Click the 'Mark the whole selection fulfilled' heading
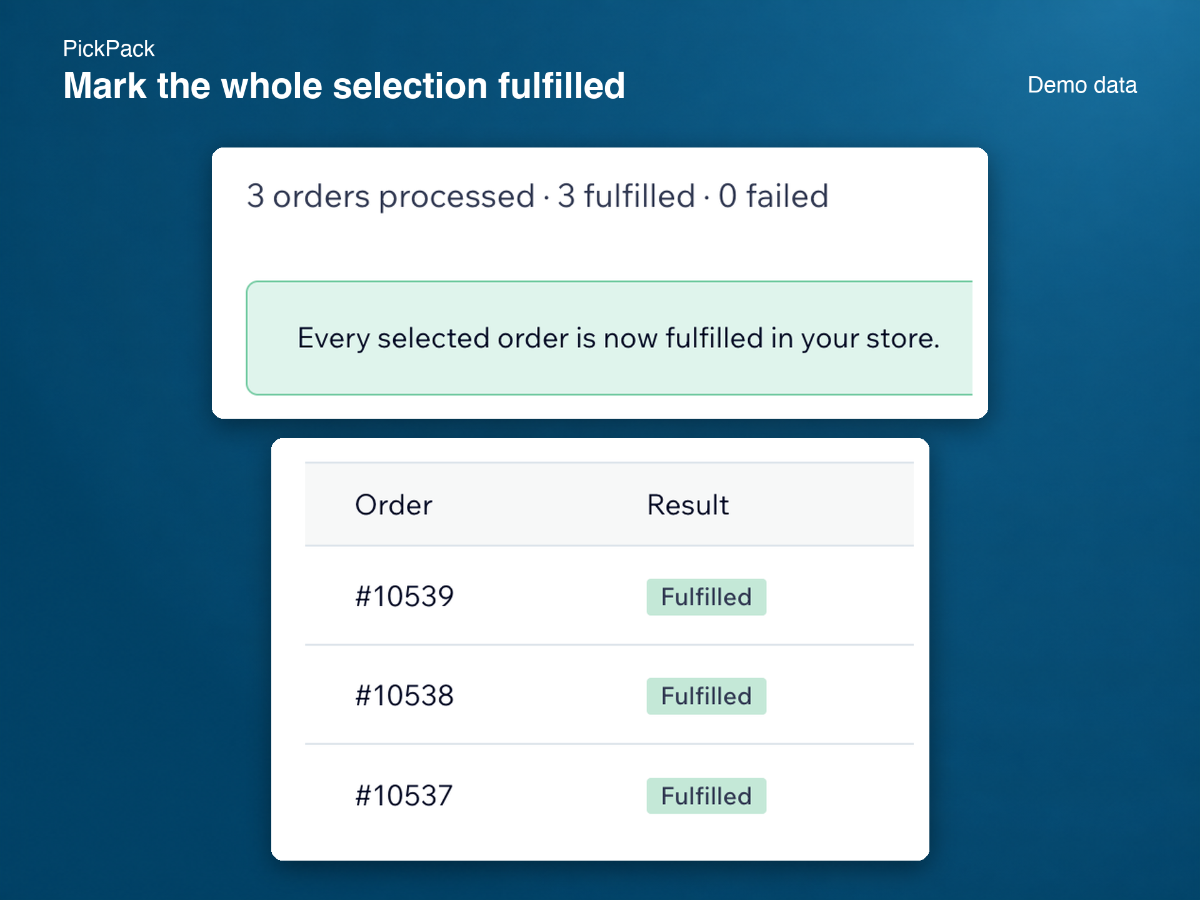 [x=344, y=86]
